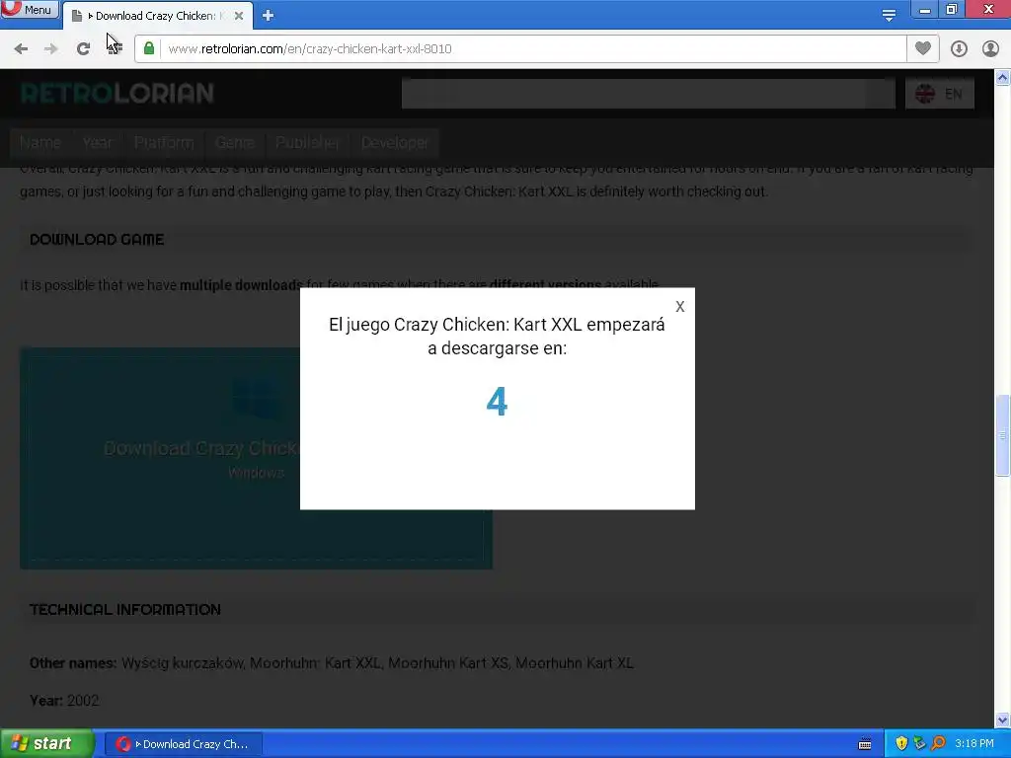This screenshot has height=758, width=1011.
Task: Open the tab menu icon in title bar
Action: [889, 16]
